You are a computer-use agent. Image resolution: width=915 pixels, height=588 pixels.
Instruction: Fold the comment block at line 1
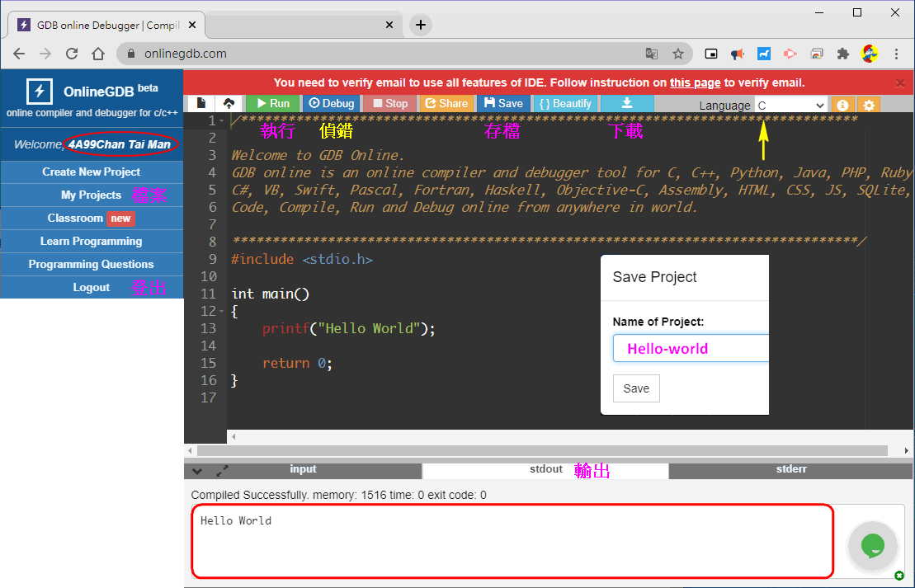click(221, 121)
